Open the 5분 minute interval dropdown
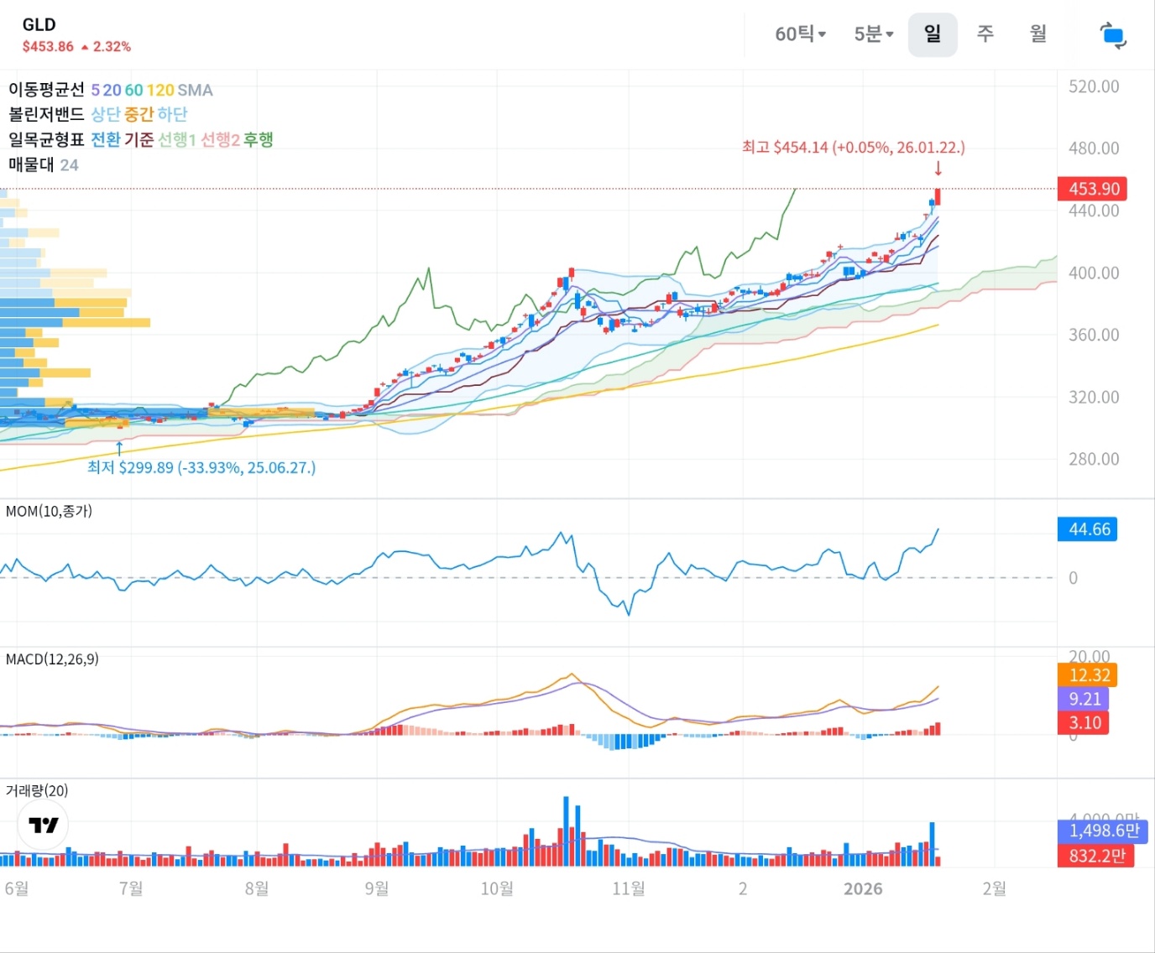Viewport: 1155px width, 953px height. pos(873,34)
